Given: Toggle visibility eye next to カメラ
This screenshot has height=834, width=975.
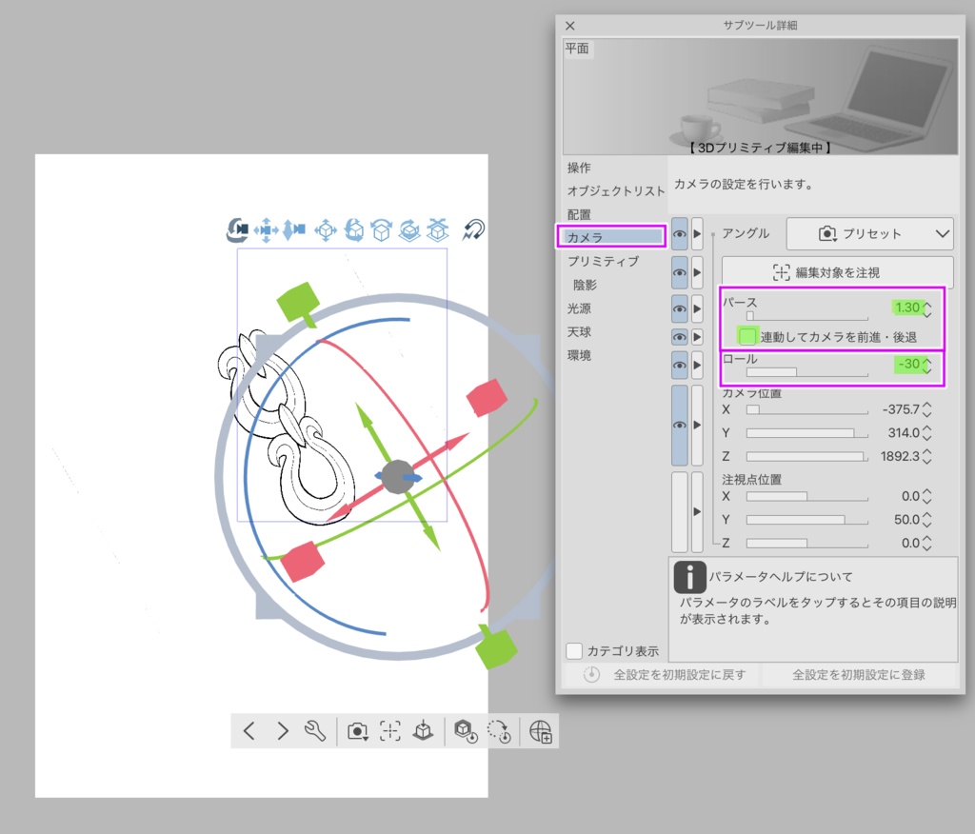Looking at the screenshot, I should 680,234.
